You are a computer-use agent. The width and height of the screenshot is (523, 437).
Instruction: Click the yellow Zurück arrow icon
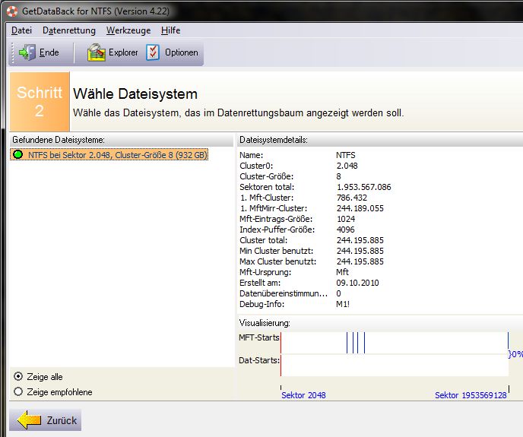(x=29, y=420)
